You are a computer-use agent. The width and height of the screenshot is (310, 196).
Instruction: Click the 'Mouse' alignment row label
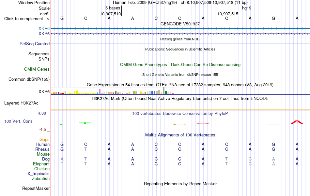coord(43,154)
